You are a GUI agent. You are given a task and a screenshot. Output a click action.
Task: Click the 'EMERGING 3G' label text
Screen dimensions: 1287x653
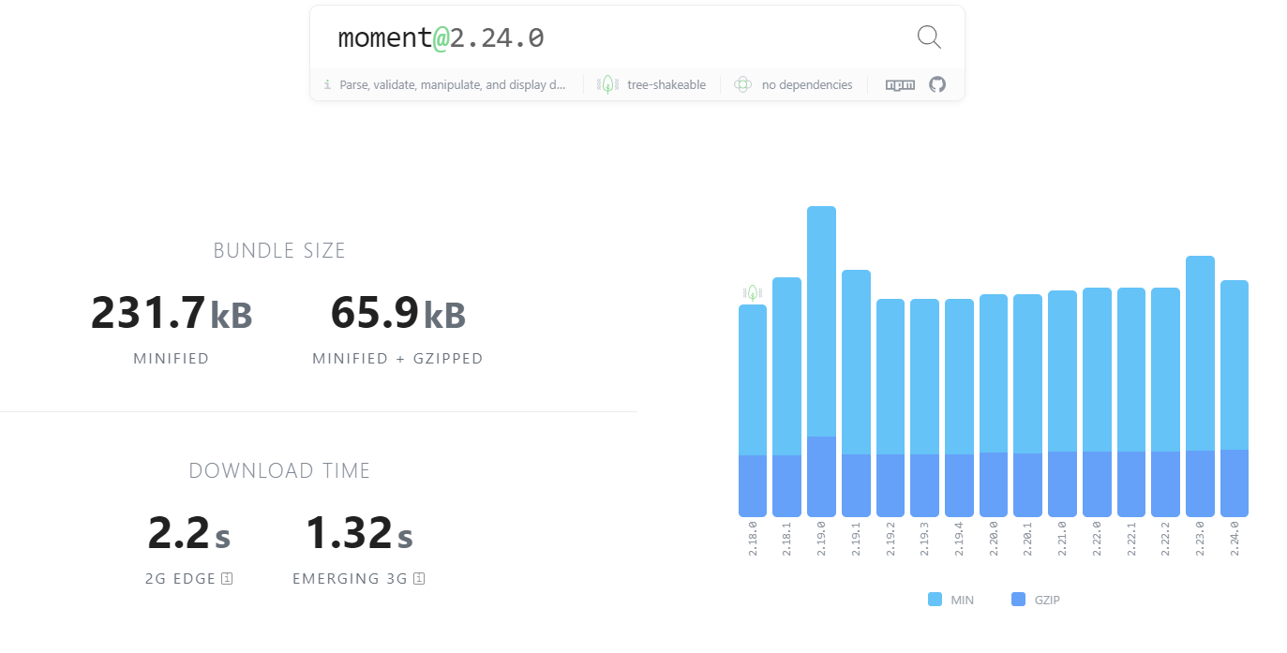pos(350,579)
